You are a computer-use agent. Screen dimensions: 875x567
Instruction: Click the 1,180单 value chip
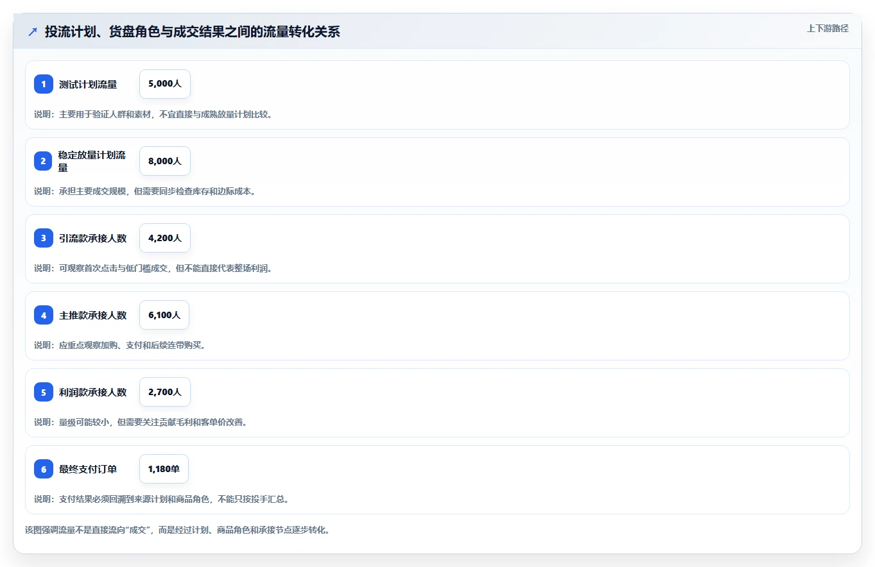click(164, 469)
